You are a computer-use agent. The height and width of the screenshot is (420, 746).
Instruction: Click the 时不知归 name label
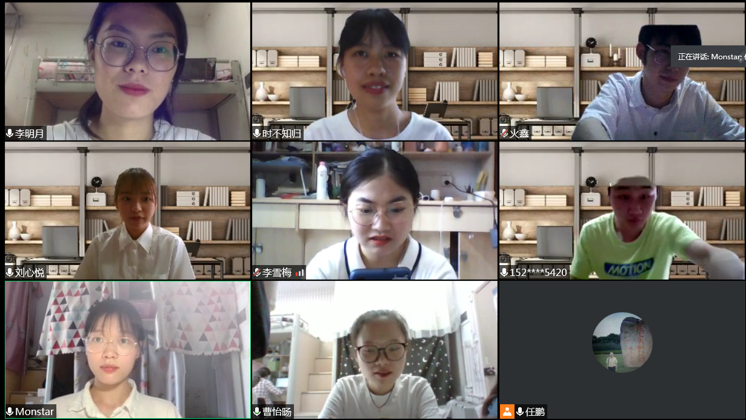point(282,134)
